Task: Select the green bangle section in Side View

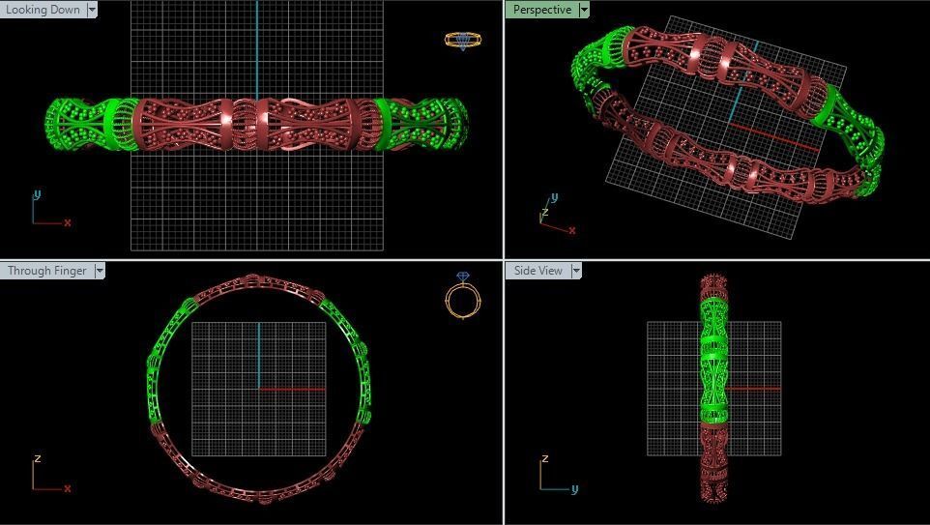Action: click(713, 359)
